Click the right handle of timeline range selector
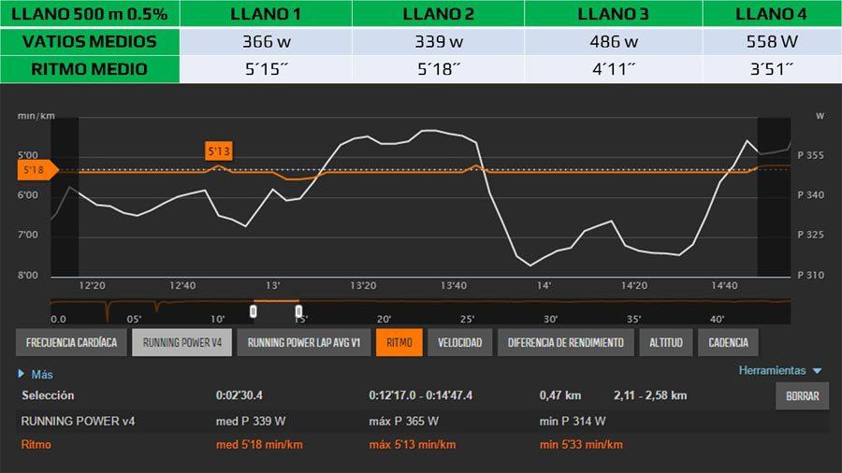 click(x=298, y=310)
